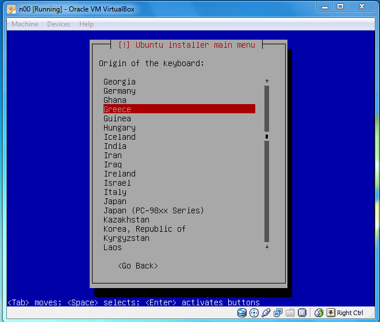Click the keyboard capture arrow icon

point(331,313)
